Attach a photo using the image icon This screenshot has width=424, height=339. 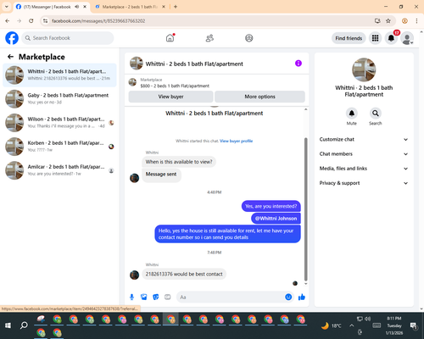click(143, 297)
